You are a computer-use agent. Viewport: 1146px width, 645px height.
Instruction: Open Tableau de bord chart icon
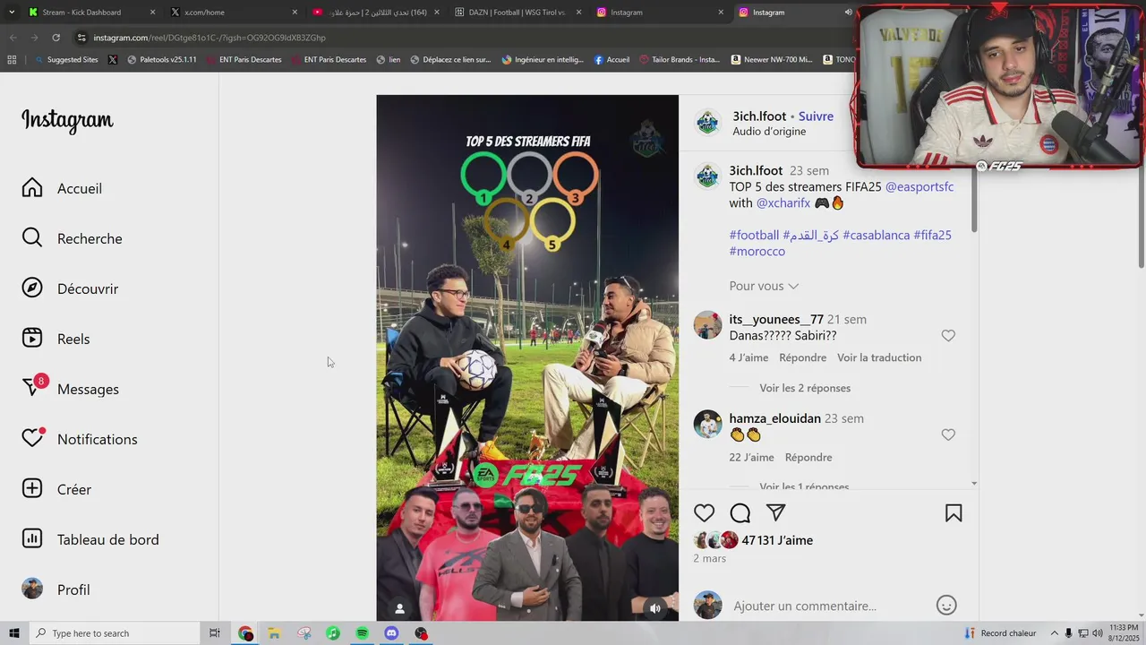[32, 538]
